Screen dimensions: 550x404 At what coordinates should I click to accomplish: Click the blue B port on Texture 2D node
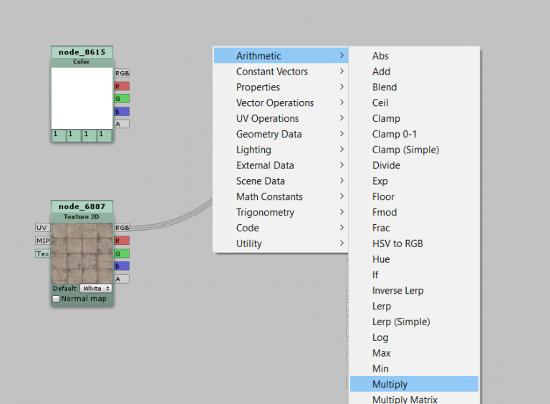122,266
